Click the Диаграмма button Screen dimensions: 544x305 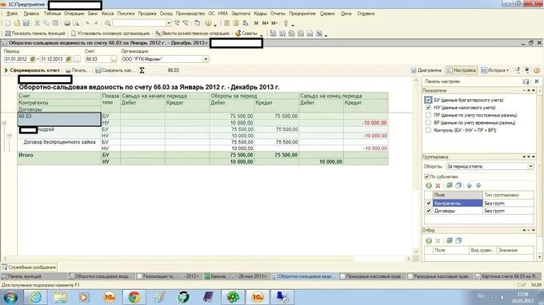[426, 70]
